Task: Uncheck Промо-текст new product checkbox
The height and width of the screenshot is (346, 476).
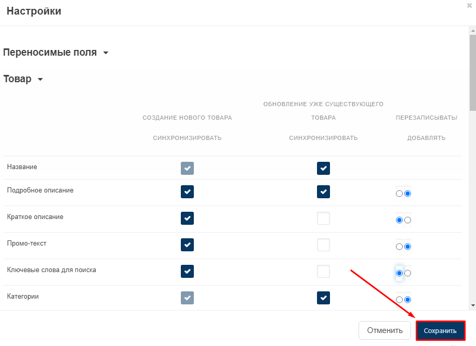Action: coord(187,245)
